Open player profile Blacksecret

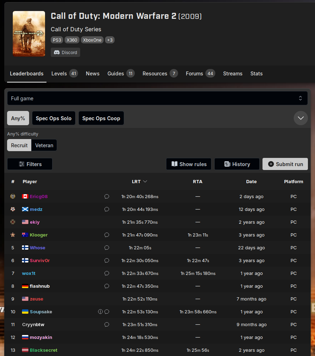pos(44,350)
